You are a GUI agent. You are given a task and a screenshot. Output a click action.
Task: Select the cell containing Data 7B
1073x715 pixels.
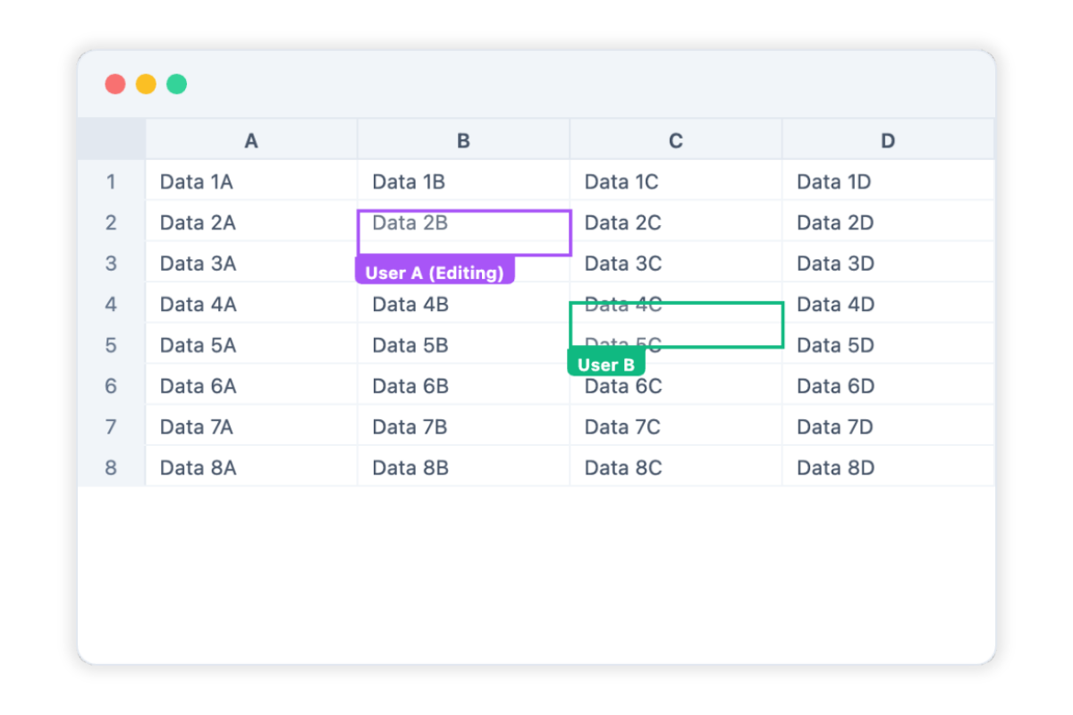point(463,426)
